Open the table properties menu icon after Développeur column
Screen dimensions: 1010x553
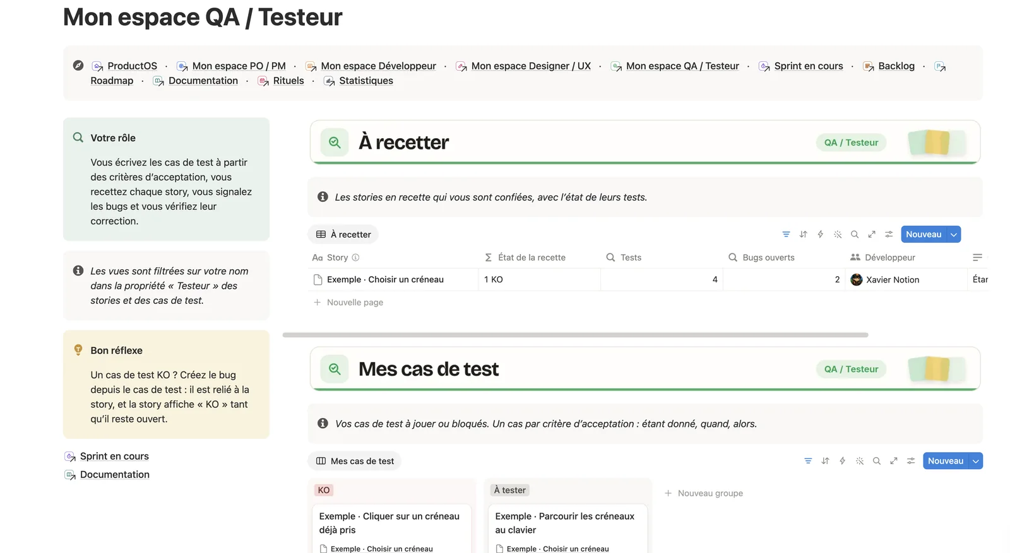coord(977,257)
